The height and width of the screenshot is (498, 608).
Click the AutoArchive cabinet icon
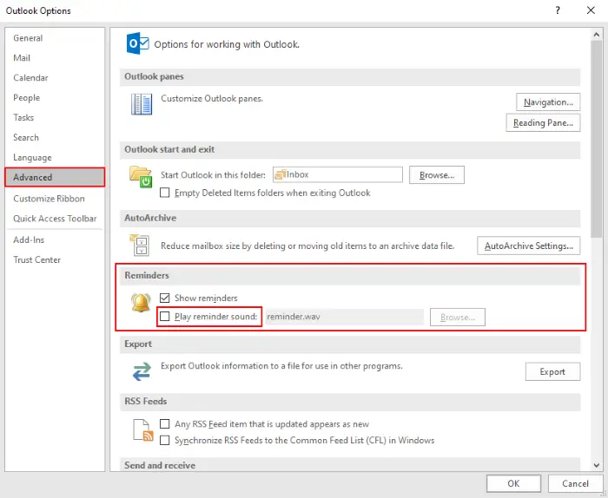pyautogui.click(x=140, y=246)
